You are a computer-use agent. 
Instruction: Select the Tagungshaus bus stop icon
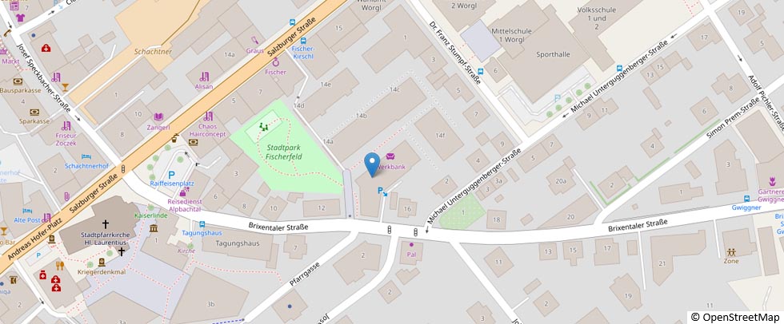[x=202, y=225]
